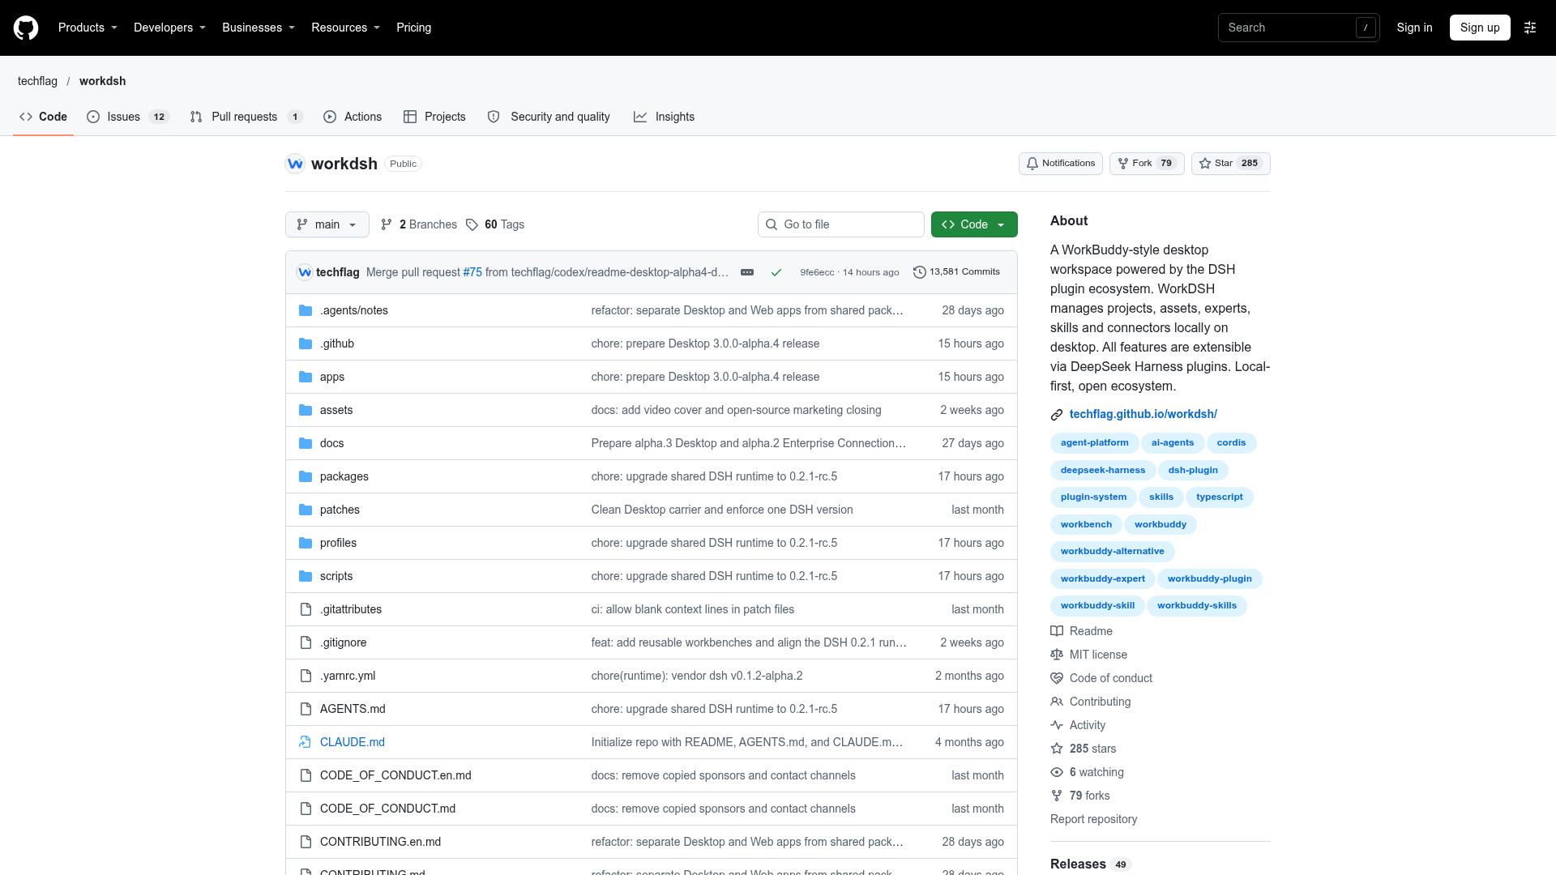Click the pulse icon next to Activity
This screenshot has width=1556, height=875.
pyautogui.click(x=1057, y=725)
